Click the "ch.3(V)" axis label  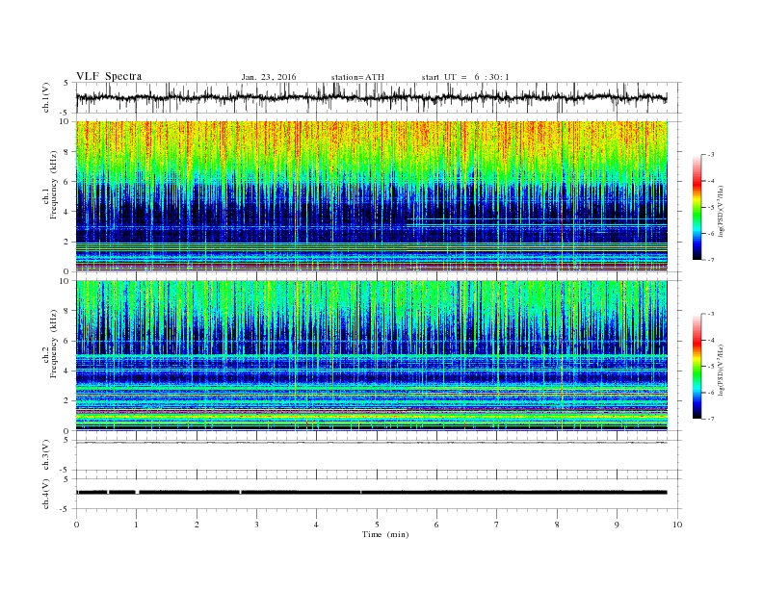tap(46, 455)
